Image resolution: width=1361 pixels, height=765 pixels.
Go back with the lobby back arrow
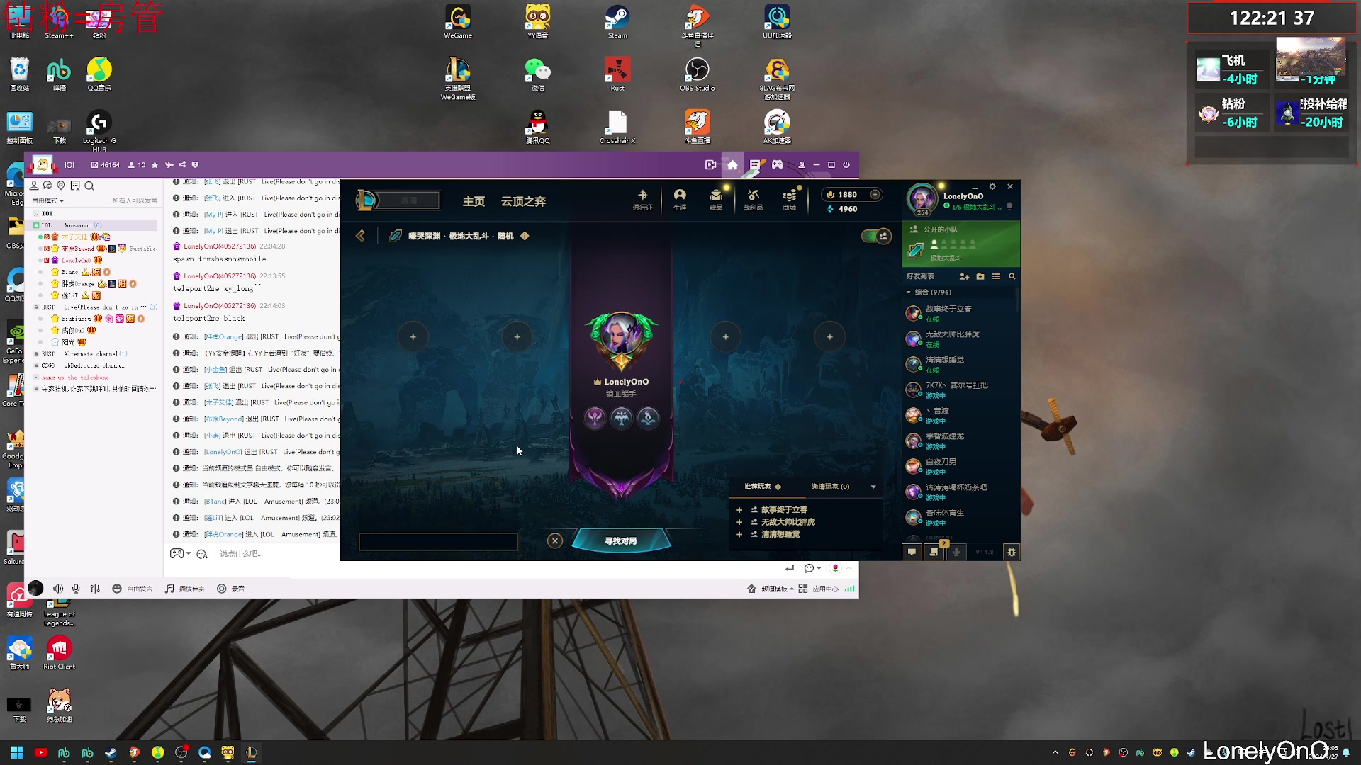coord(360,236)
